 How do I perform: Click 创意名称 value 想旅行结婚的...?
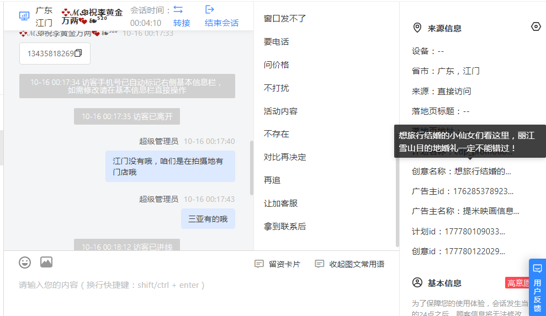(x=483, y=171)
